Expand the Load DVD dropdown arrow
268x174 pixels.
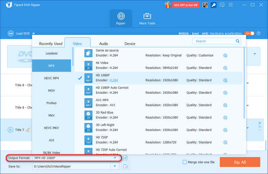coord(33,34)
